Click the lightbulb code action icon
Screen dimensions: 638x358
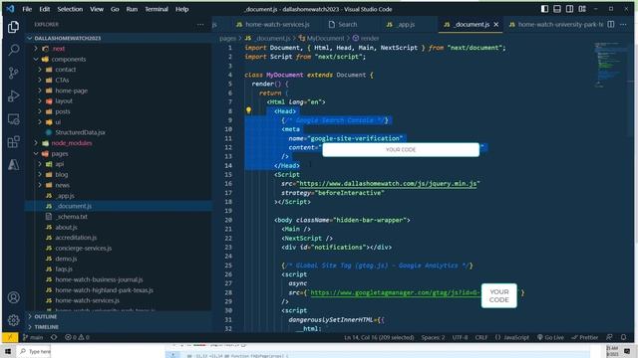[248, 110]
